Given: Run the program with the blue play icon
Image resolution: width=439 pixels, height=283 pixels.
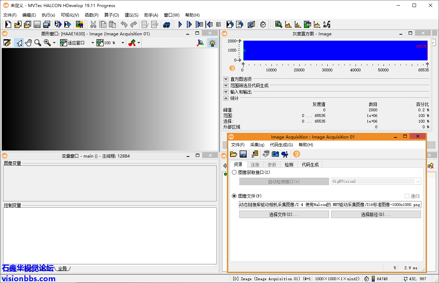Looking at the screenshot, I should 180,24.
